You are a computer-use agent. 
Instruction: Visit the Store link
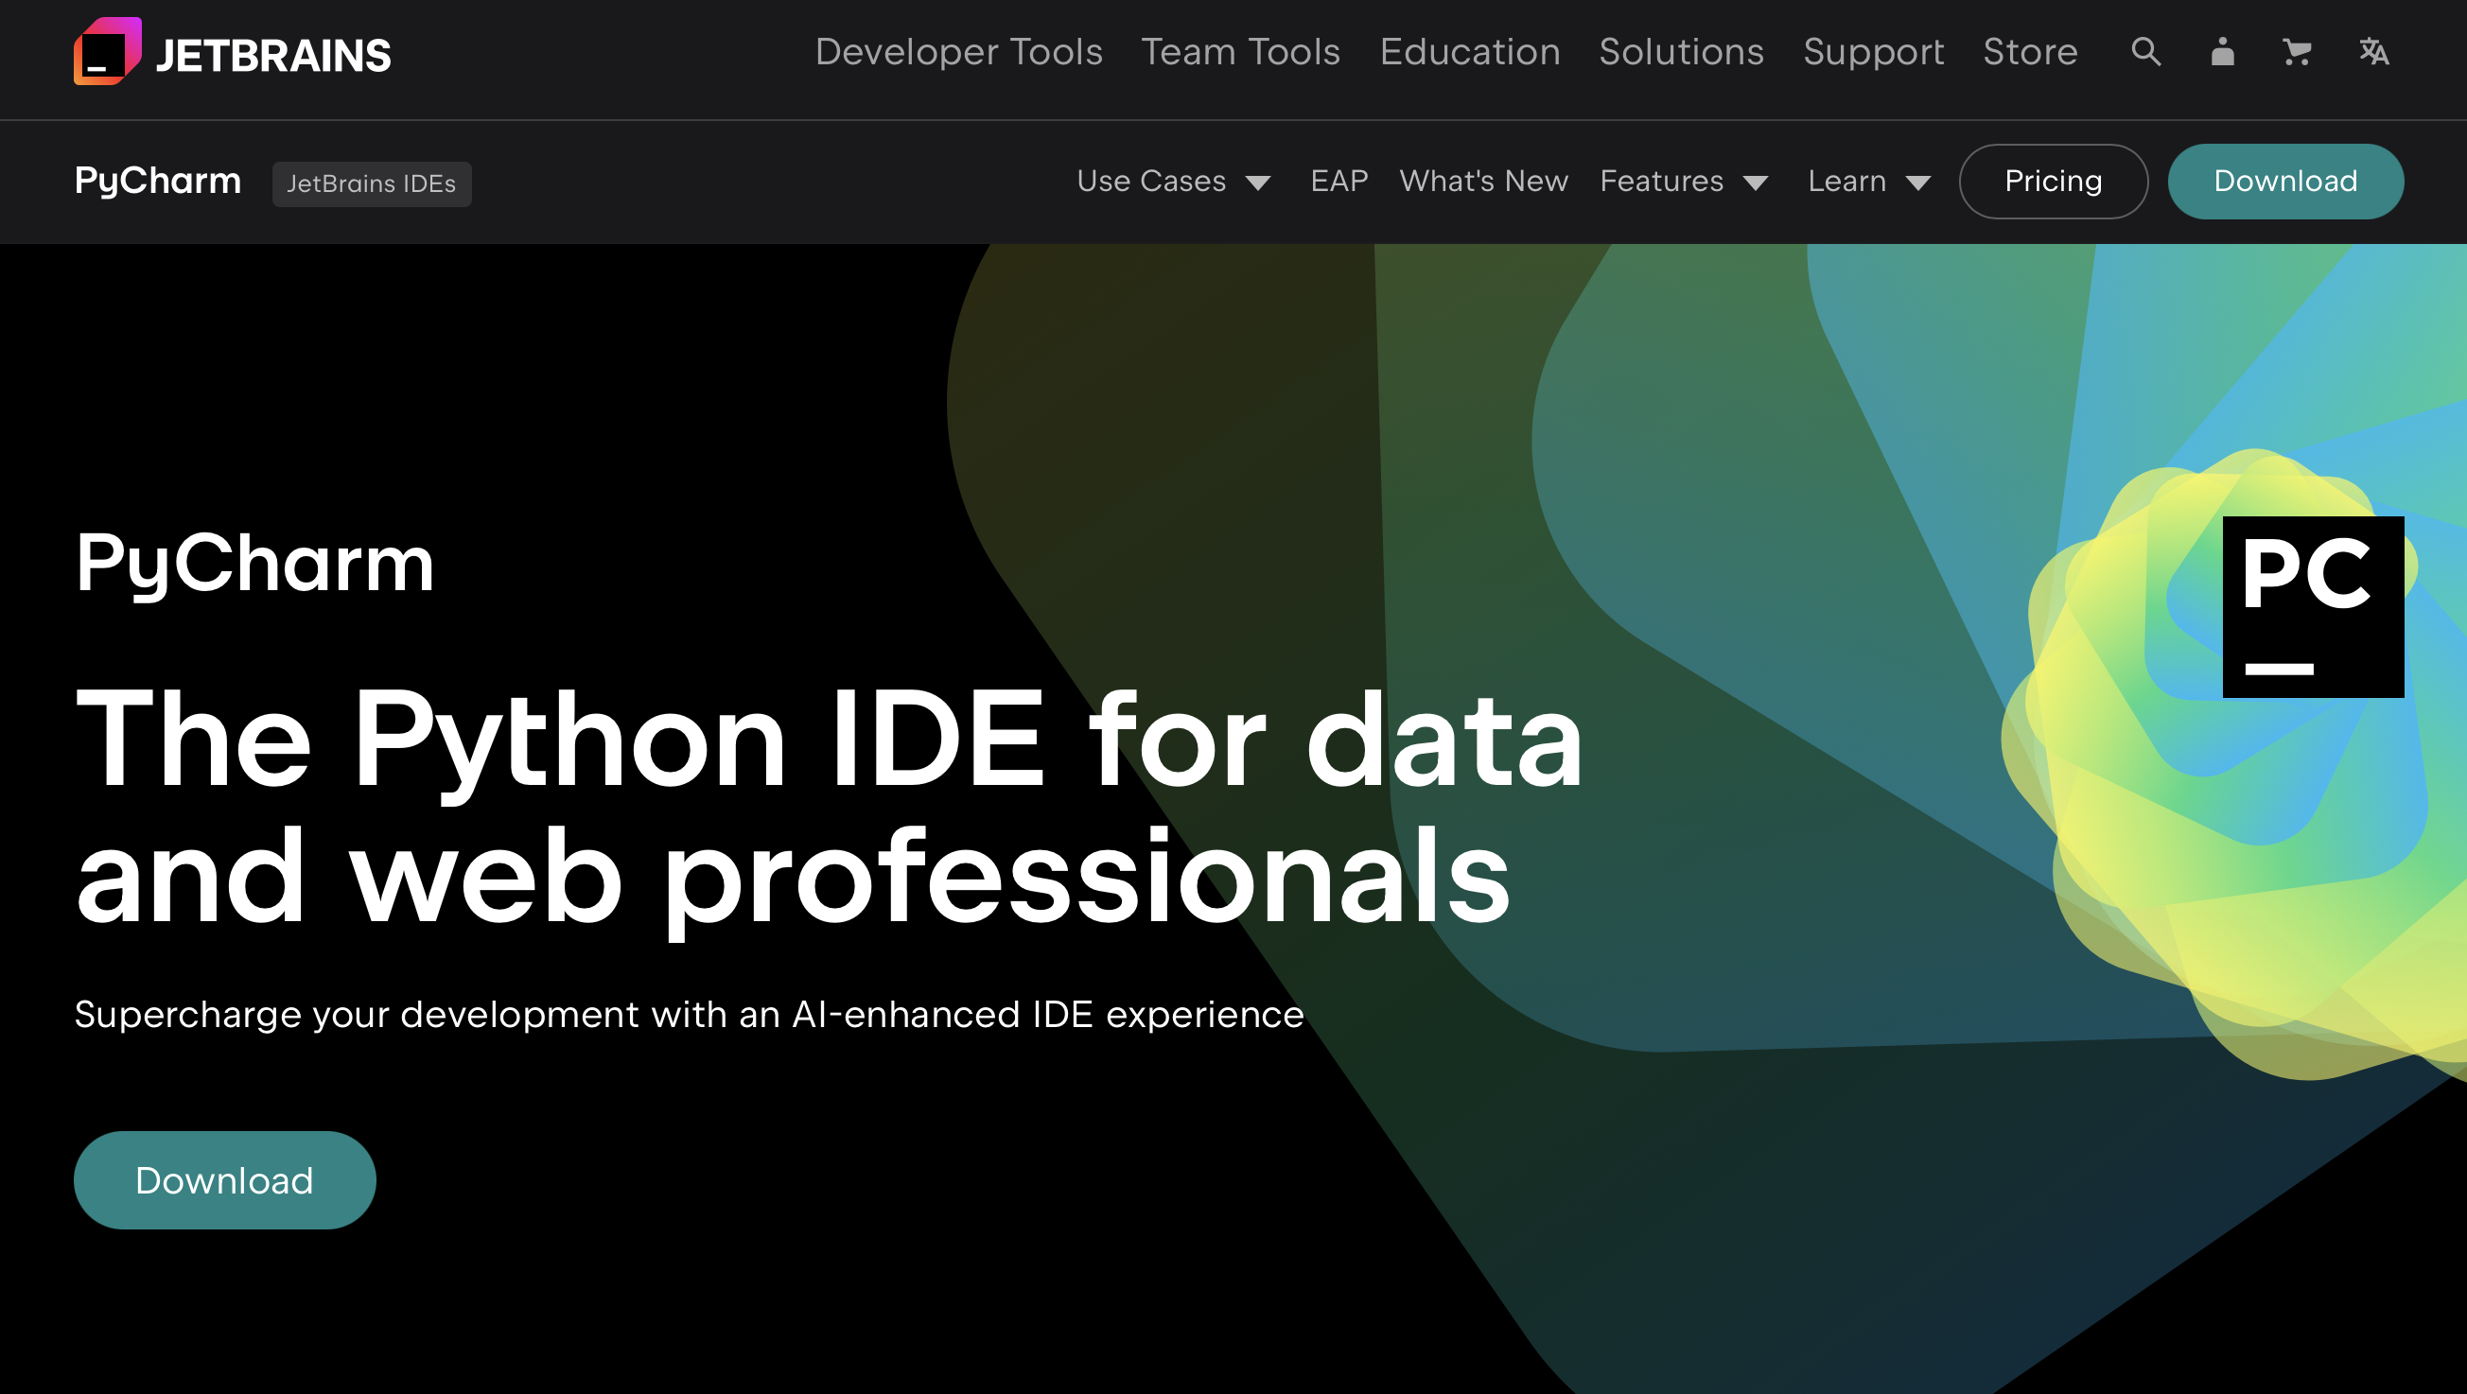[2029, 52]
